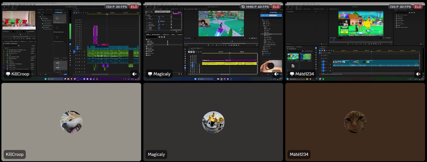Screen dimensions: 427x162
Task: Click the timeline playhead in Magicaly's stream
Action: (230, 53)
